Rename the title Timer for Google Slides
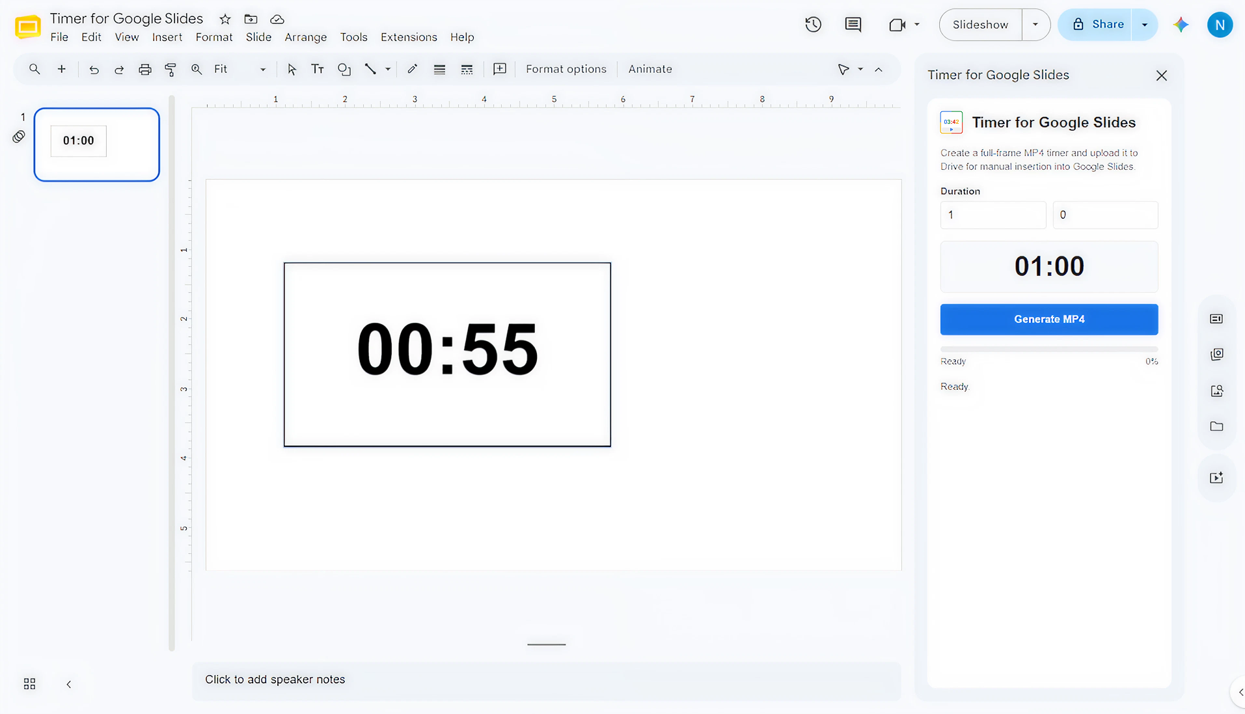This screenshot has height=714, width=1245. [x=126, y=19]
